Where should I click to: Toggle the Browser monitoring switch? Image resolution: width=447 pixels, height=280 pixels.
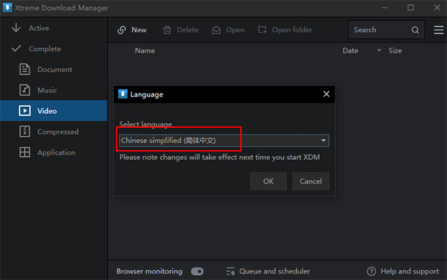pos(197,271)
